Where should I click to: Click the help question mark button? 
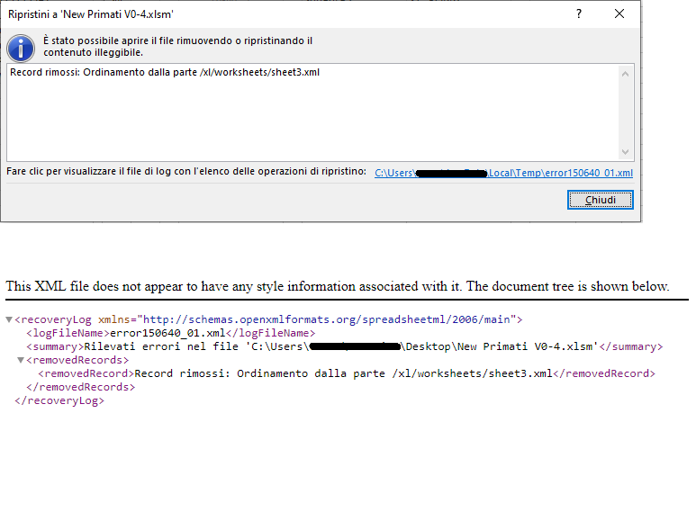pyautogui.click(x=579, y=13)
